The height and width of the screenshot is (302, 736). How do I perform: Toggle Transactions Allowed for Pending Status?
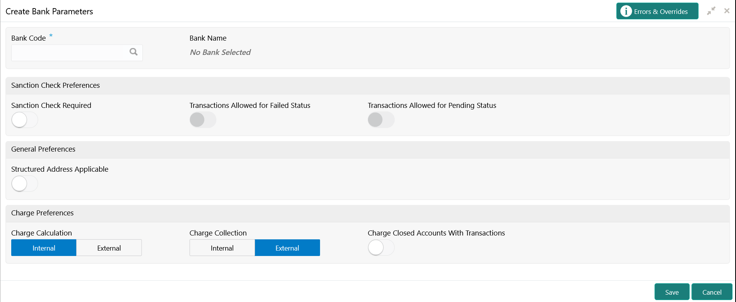pos(381,120)
